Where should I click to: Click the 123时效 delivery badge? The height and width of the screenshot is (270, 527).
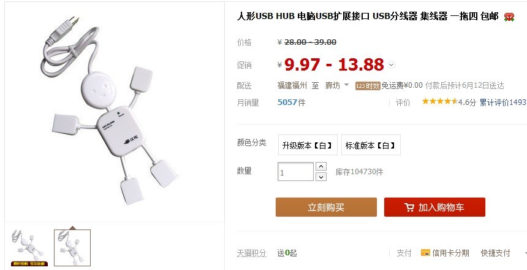coord(368,86)
